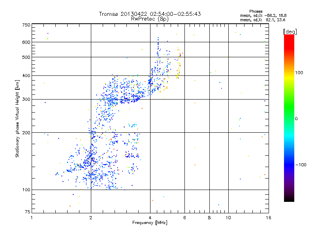The image size is (316, 237).
Task: Click y-axis tick label '600'
Action: [26, 42]
